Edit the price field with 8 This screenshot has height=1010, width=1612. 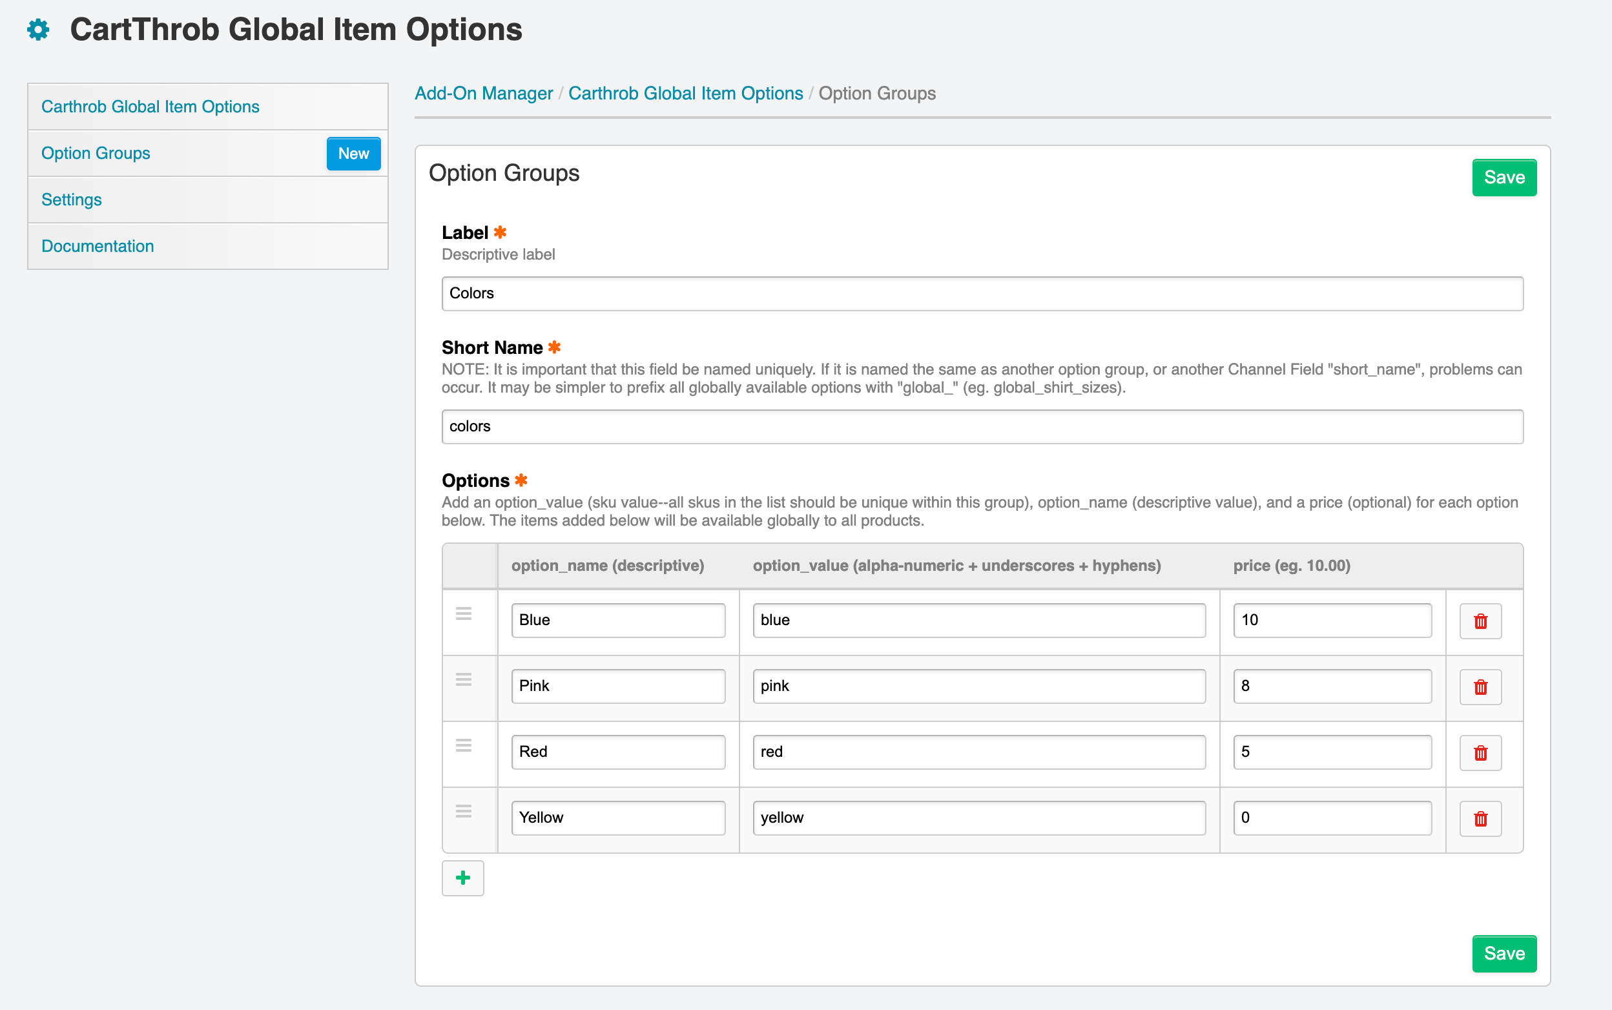pos(1332,686)
